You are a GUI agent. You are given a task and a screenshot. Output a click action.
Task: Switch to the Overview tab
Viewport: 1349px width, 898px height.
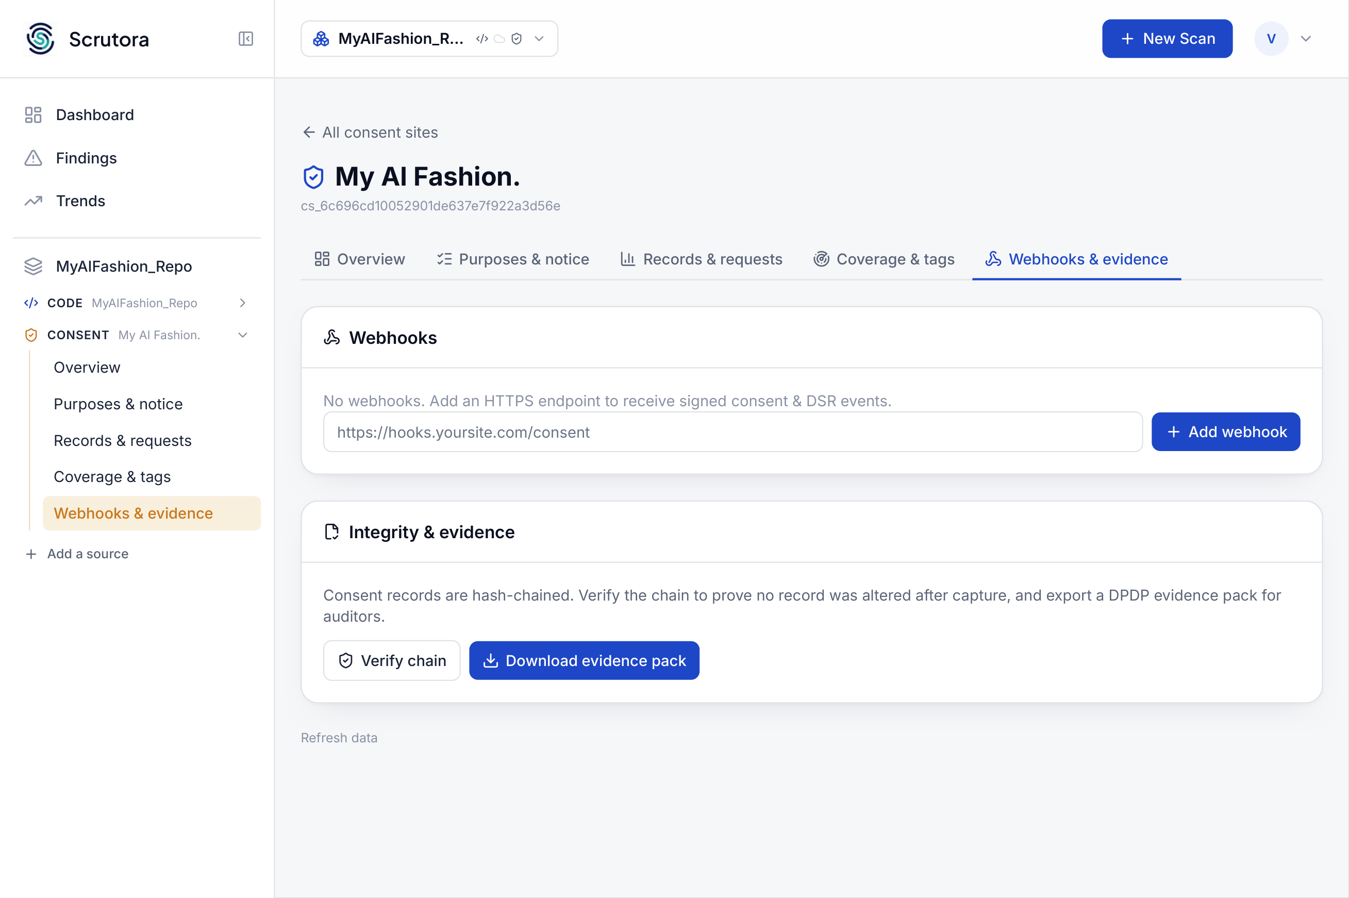pyautogui.click(x=360, y=259)
